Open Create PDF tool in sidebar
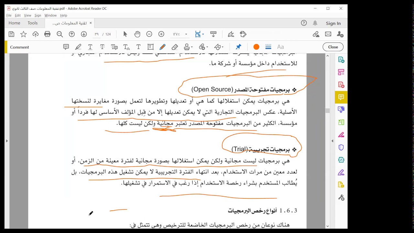The width and height of the screenshot is (414, 233). (x=341, y=85)
